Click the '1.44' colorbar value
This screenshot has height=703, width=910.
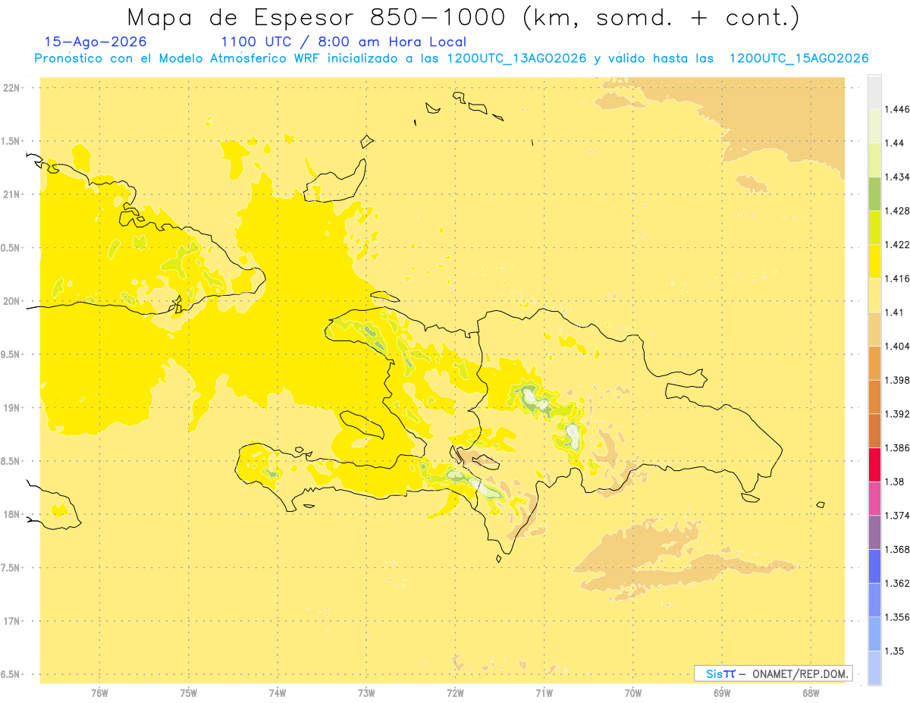tap(896, 143)
